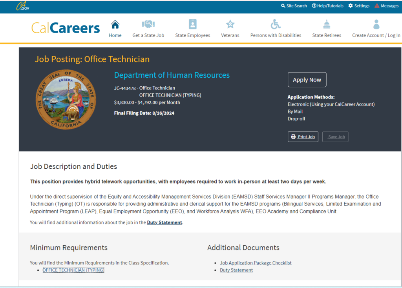Open the Home menu label
The height and width of the screenshot is (288, 402).
pyautogui.click(x=115, y=35)
